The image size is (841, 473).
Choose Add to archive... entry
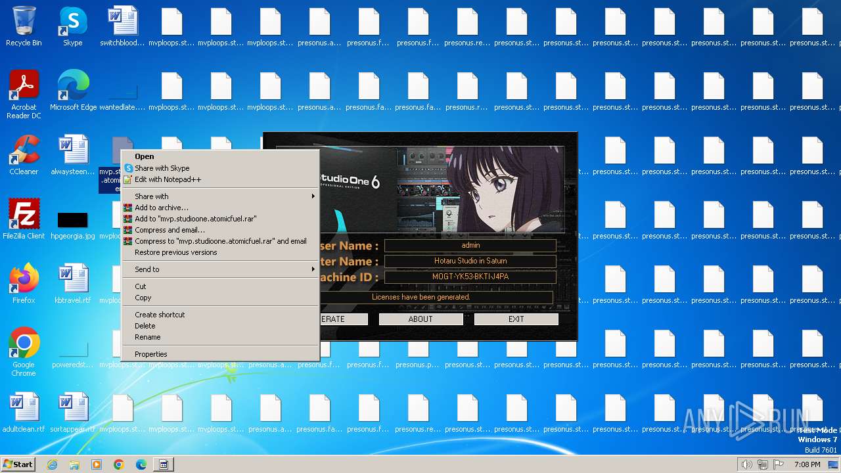point(220,208)
